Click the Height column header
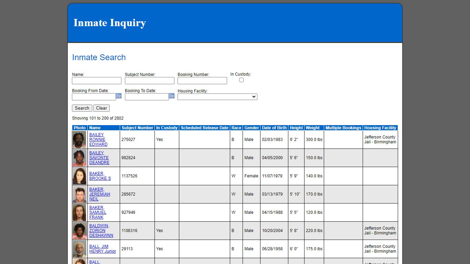Screen dimensions: 470x264 pos(296,128)
